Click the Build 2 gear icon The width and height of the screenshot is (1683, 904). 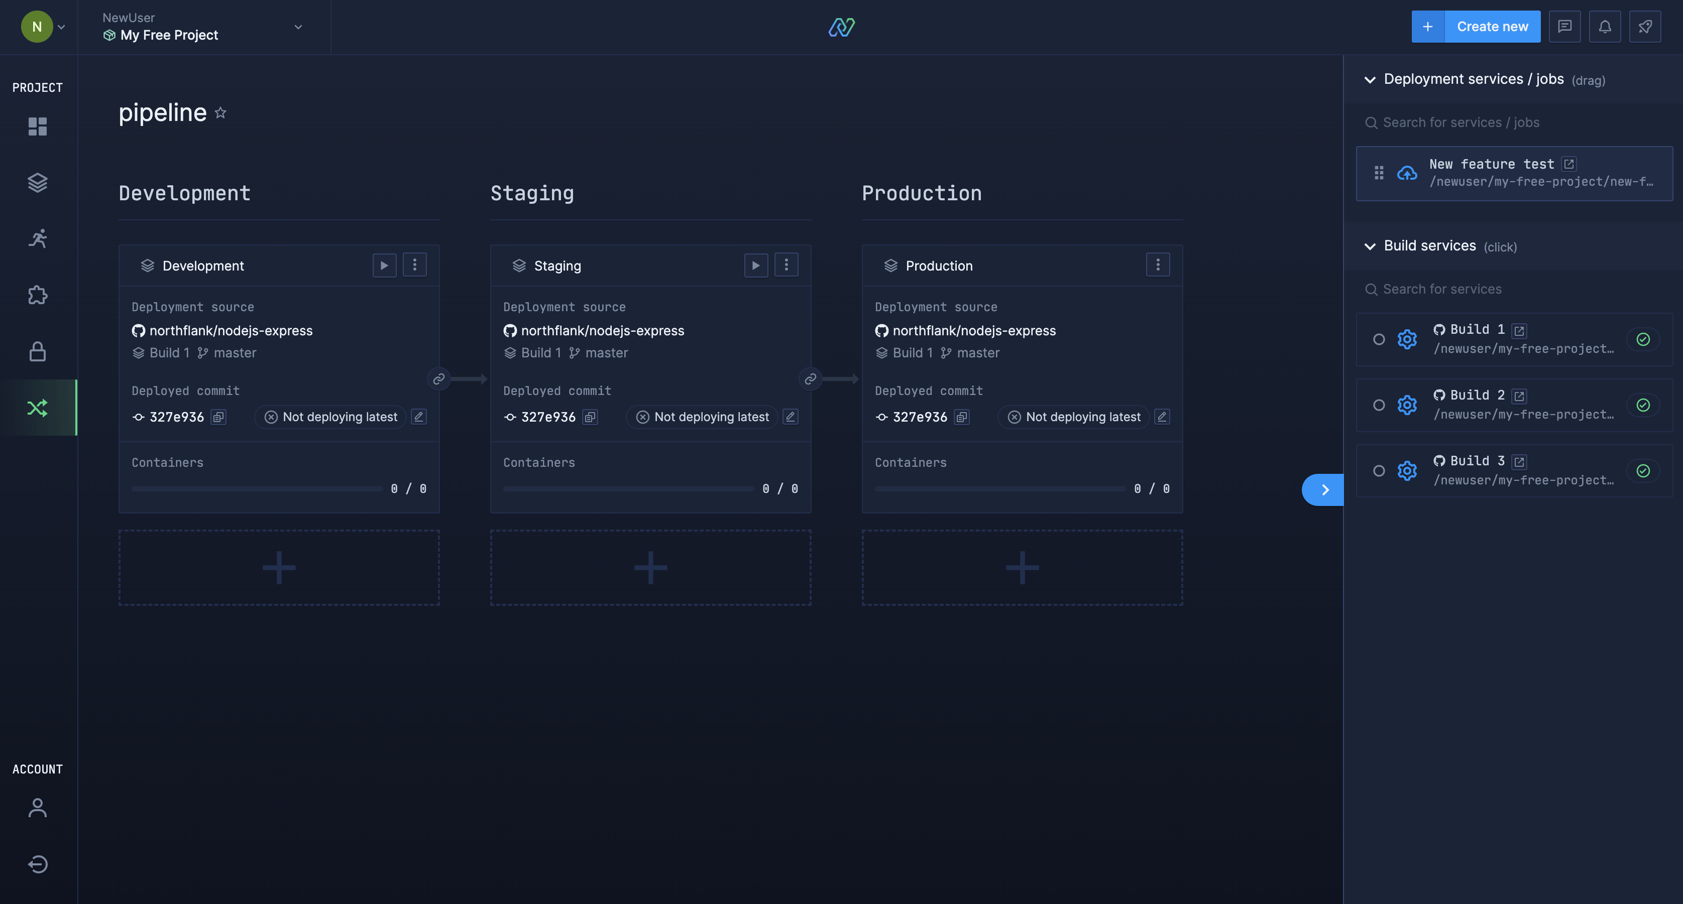tap(1407, 405)
